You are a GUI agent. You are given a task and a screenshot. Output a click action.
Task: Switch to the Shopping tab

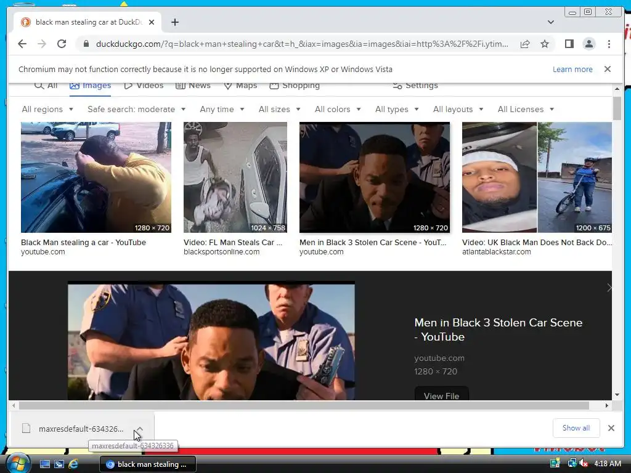tap(295, 85)
